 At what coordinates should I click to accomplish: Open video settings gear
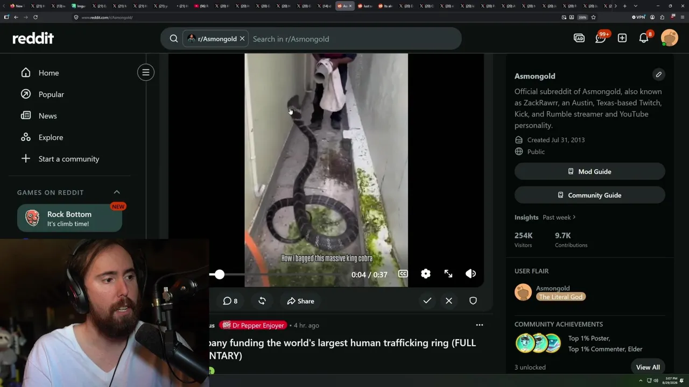coord(426,274)
